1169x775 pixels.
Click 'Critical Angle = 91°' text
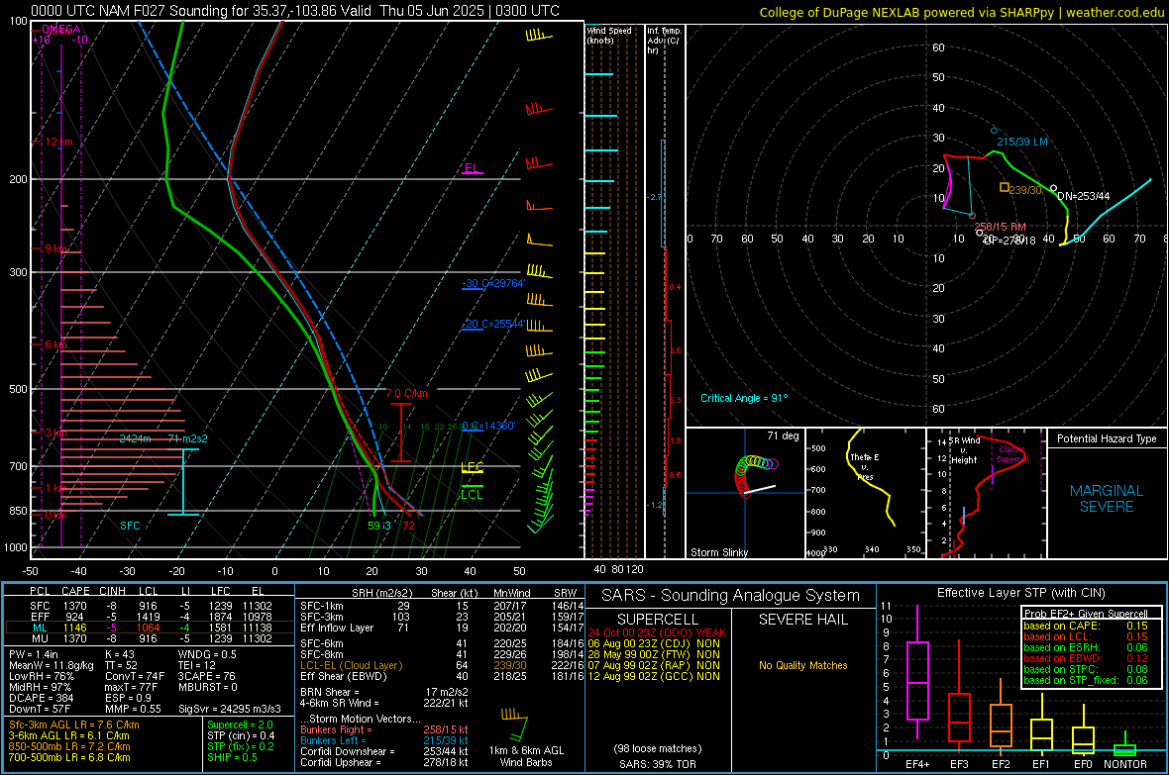(743, 398)
